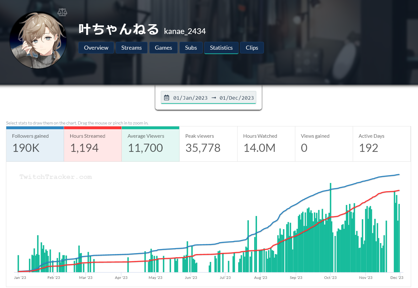Click the kanae_2434 channel username
The image size is (418, 288).
click(185, 31)
